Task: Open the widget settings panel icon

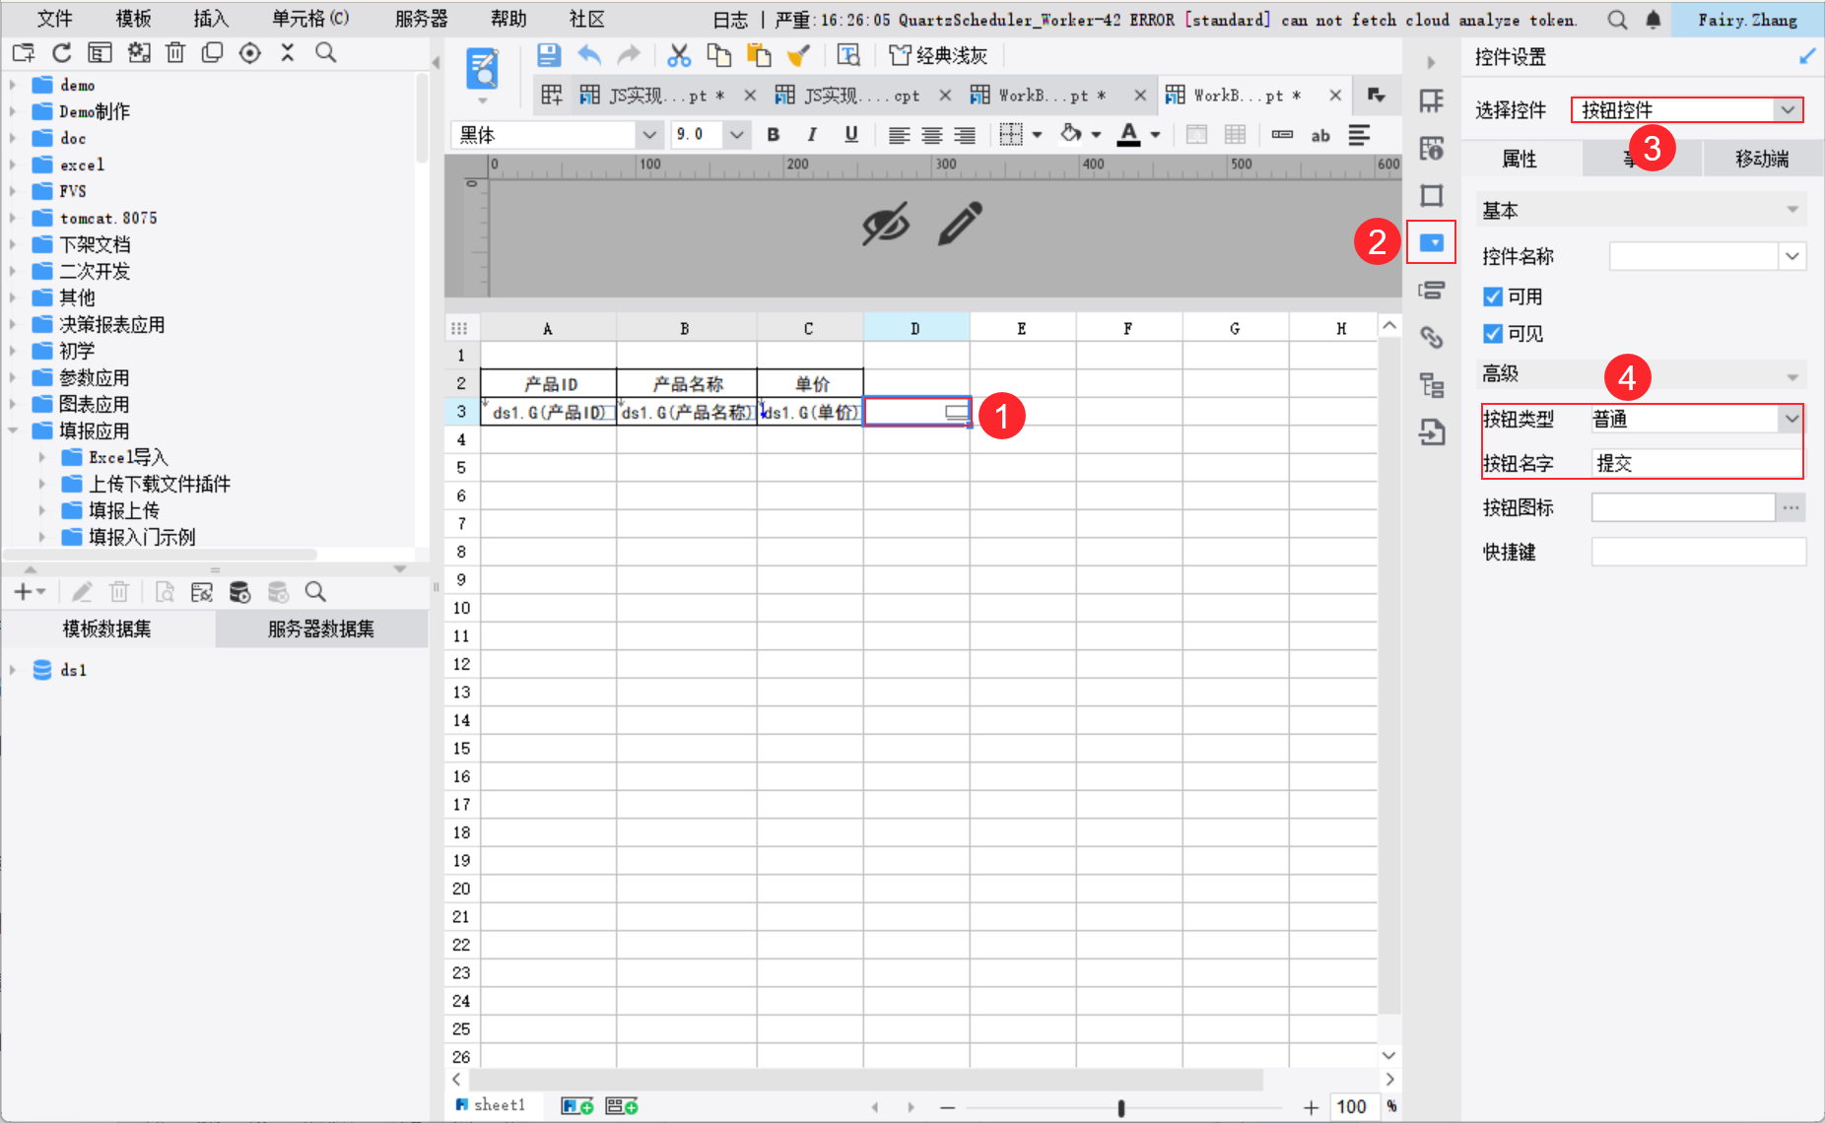Action: (1431, 242)
